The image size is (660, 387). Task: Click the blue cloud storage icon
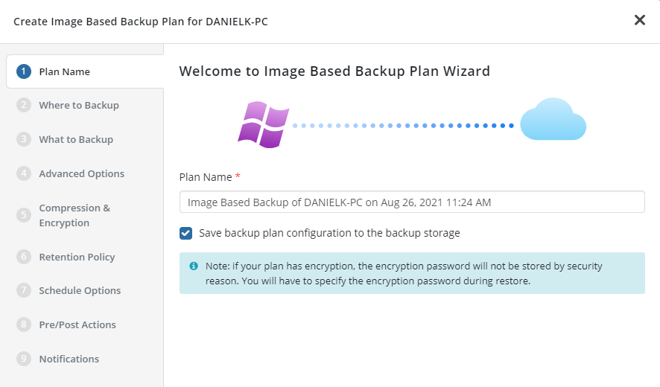tap(553, 120)
